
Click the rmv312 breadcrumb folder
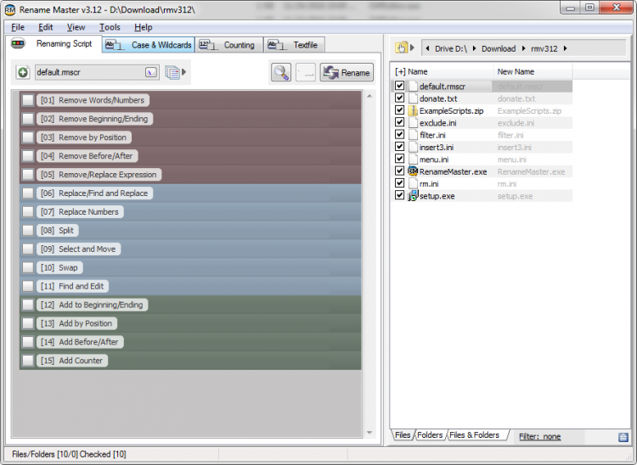pos(544,48)
